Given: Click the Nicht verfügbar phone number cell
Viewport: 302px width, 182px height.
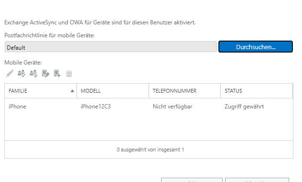Looking at the screenshot, I should coord(173,107).
